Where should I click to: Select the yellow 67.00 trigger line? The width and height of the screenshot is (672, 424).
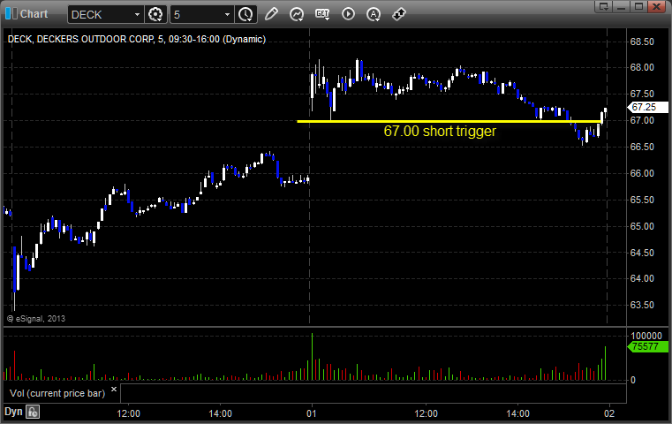449,121
